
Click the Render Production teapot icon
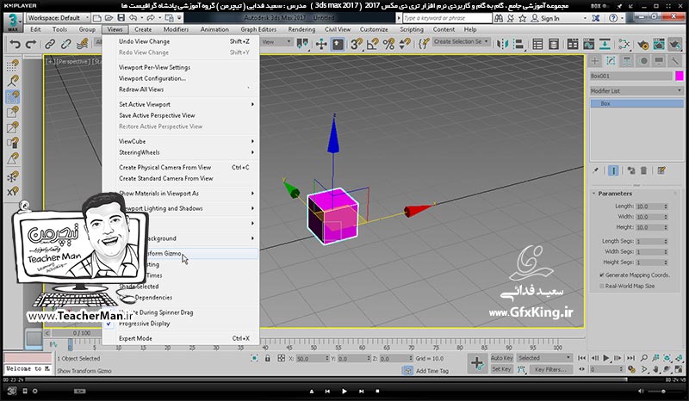coord(675,44)
